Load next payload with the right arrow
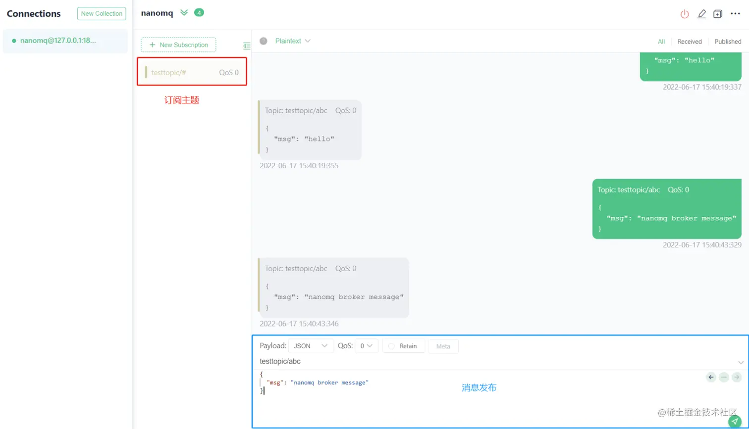This screenshot has height=429, width=749. pos(737,378)
